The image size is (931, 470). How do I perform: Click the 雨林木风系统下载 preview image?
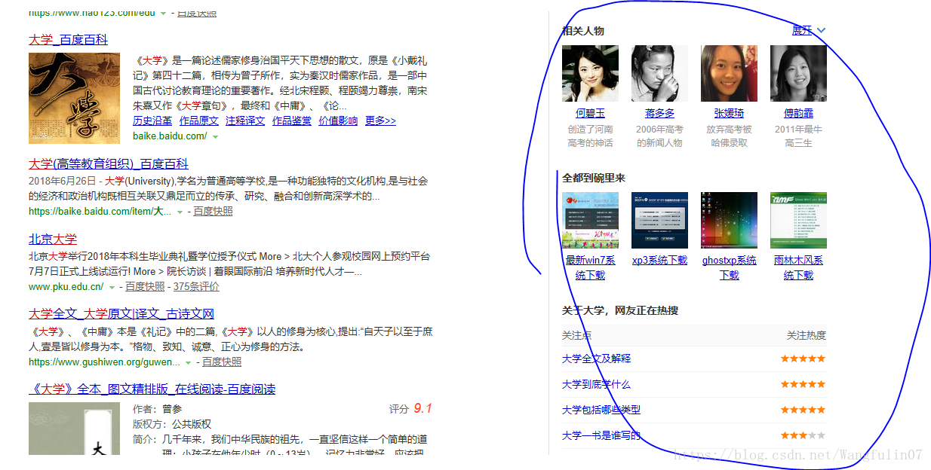(x=798, y=220)
